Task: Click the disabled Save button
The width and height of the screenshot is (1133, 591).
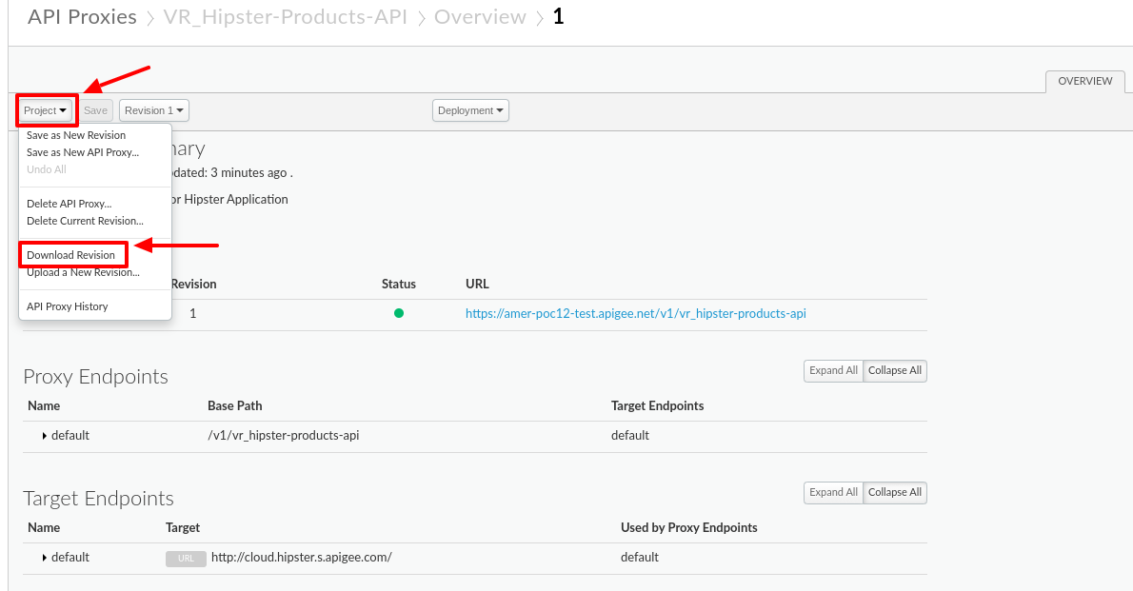Action: click(95, 110)
